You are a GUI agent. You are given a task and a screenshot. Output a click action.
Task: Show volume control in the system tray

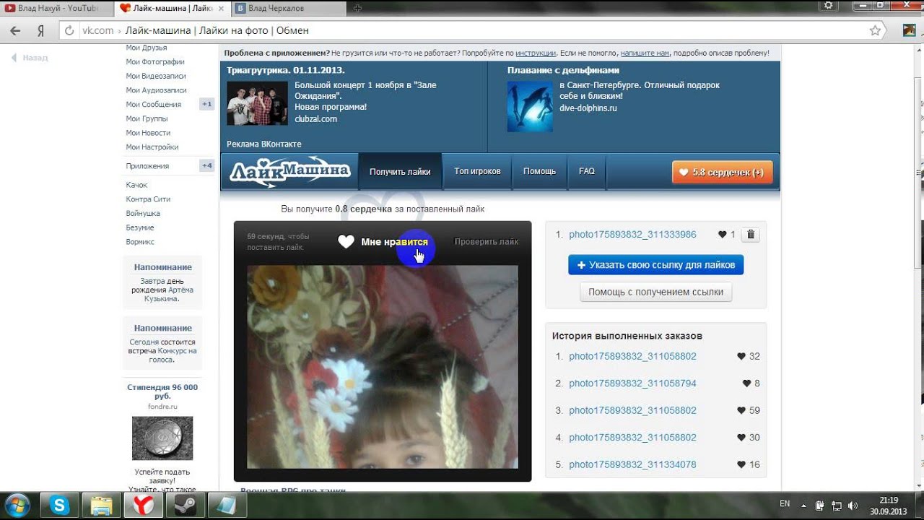853,506
